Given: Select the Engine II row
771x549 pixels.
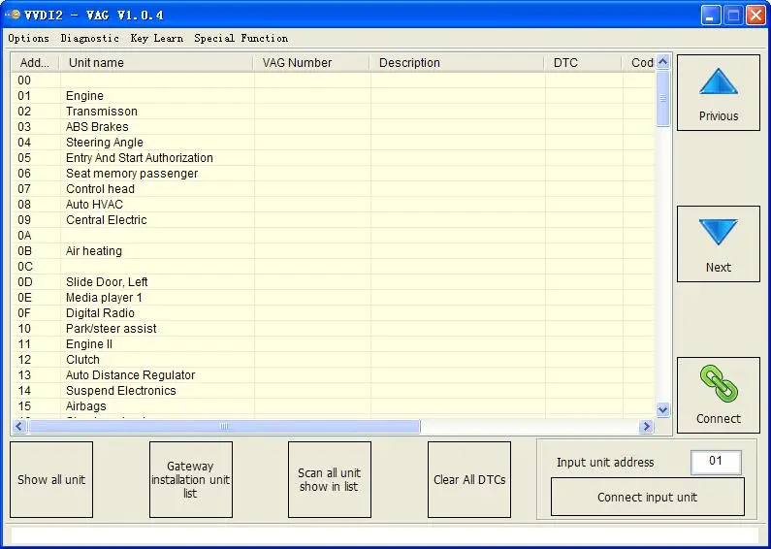Looking at the screenshot, I should point(334,344).
